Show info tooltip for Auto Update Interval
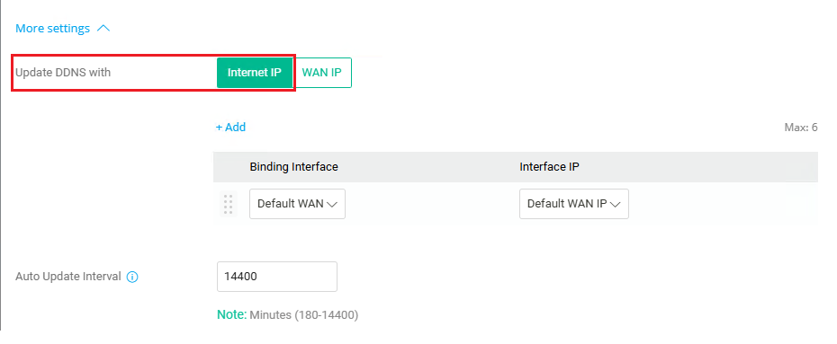Viewport: 837px width, 344px height. tap(132, 277)
